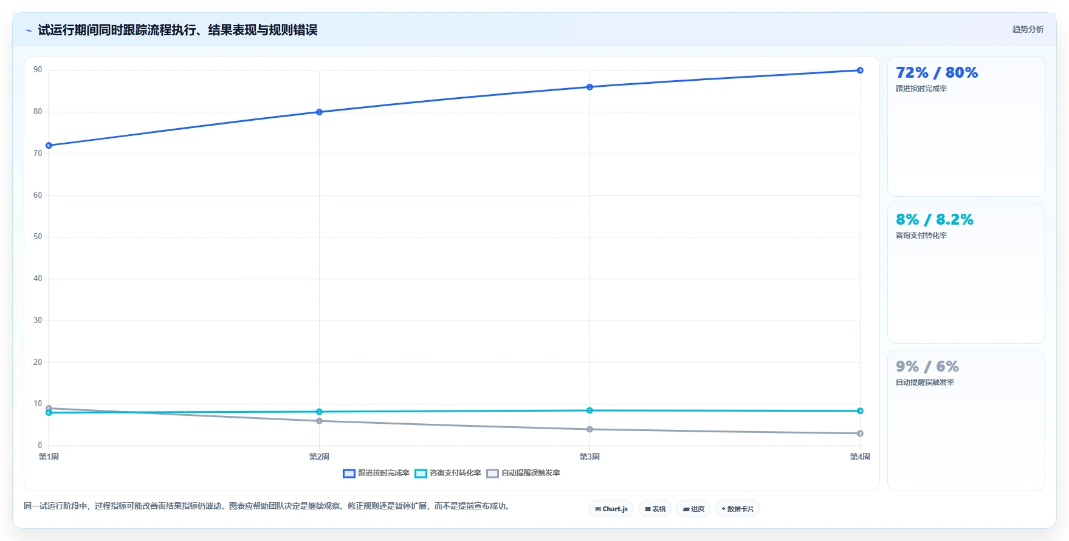Toggle the gray 自动提醒误触发率 legend swatch
1069x541 pixels.
tap(492, 474)
